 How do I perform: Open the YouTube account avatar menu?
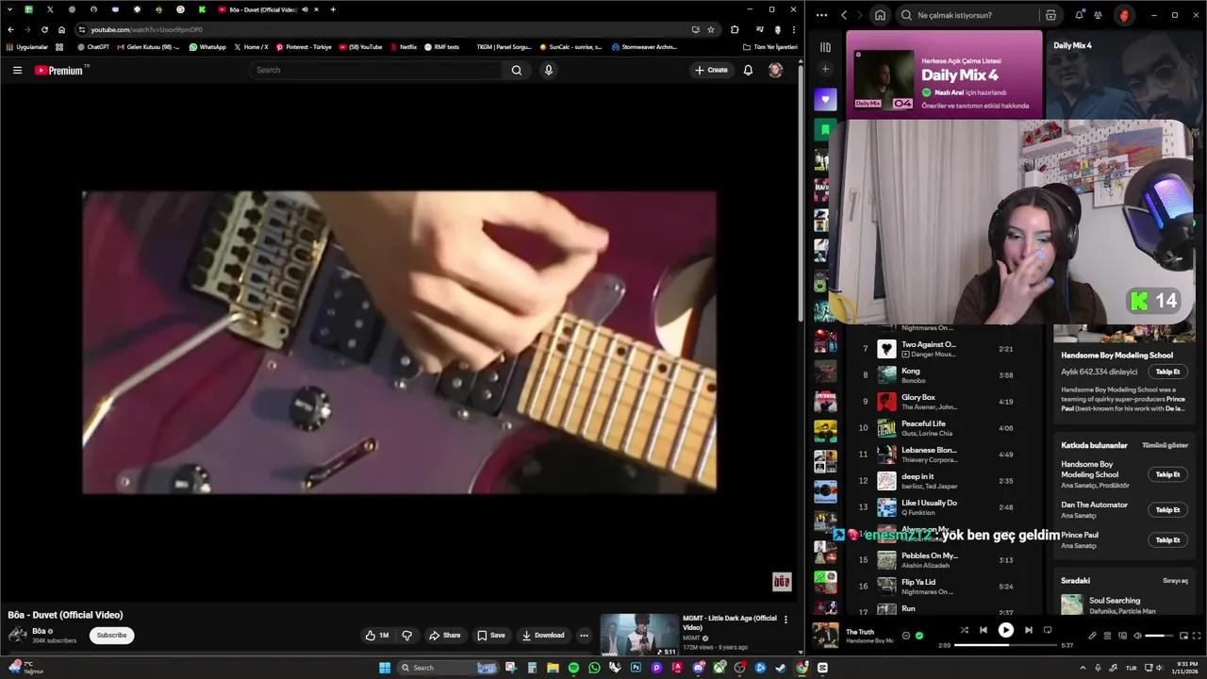point(775,70)
